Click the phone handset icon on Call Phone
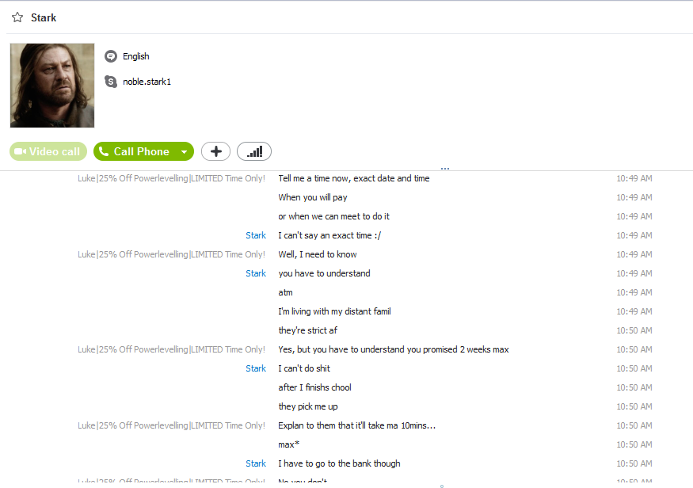 coord(104,151)
